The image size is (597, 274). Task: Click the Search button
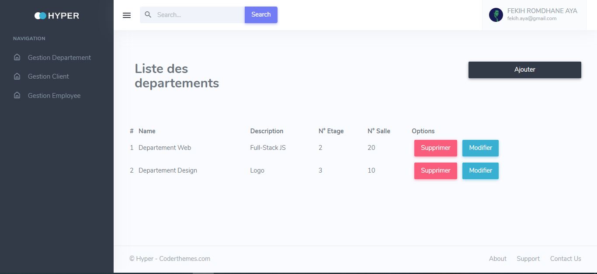point(261,15)
